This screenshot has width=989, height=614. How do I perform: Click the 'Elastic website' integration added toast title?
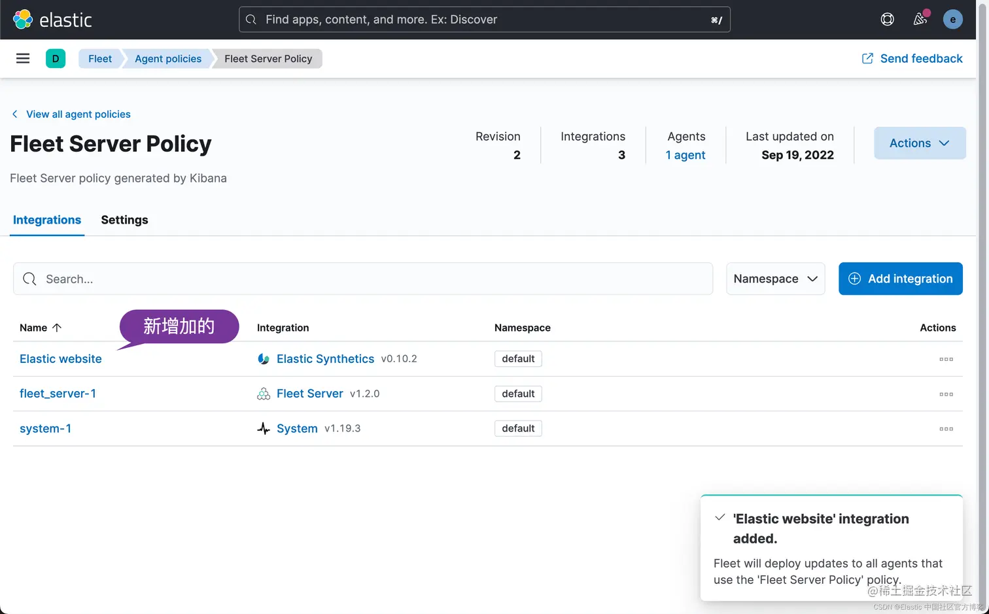[x=821, y=528]
